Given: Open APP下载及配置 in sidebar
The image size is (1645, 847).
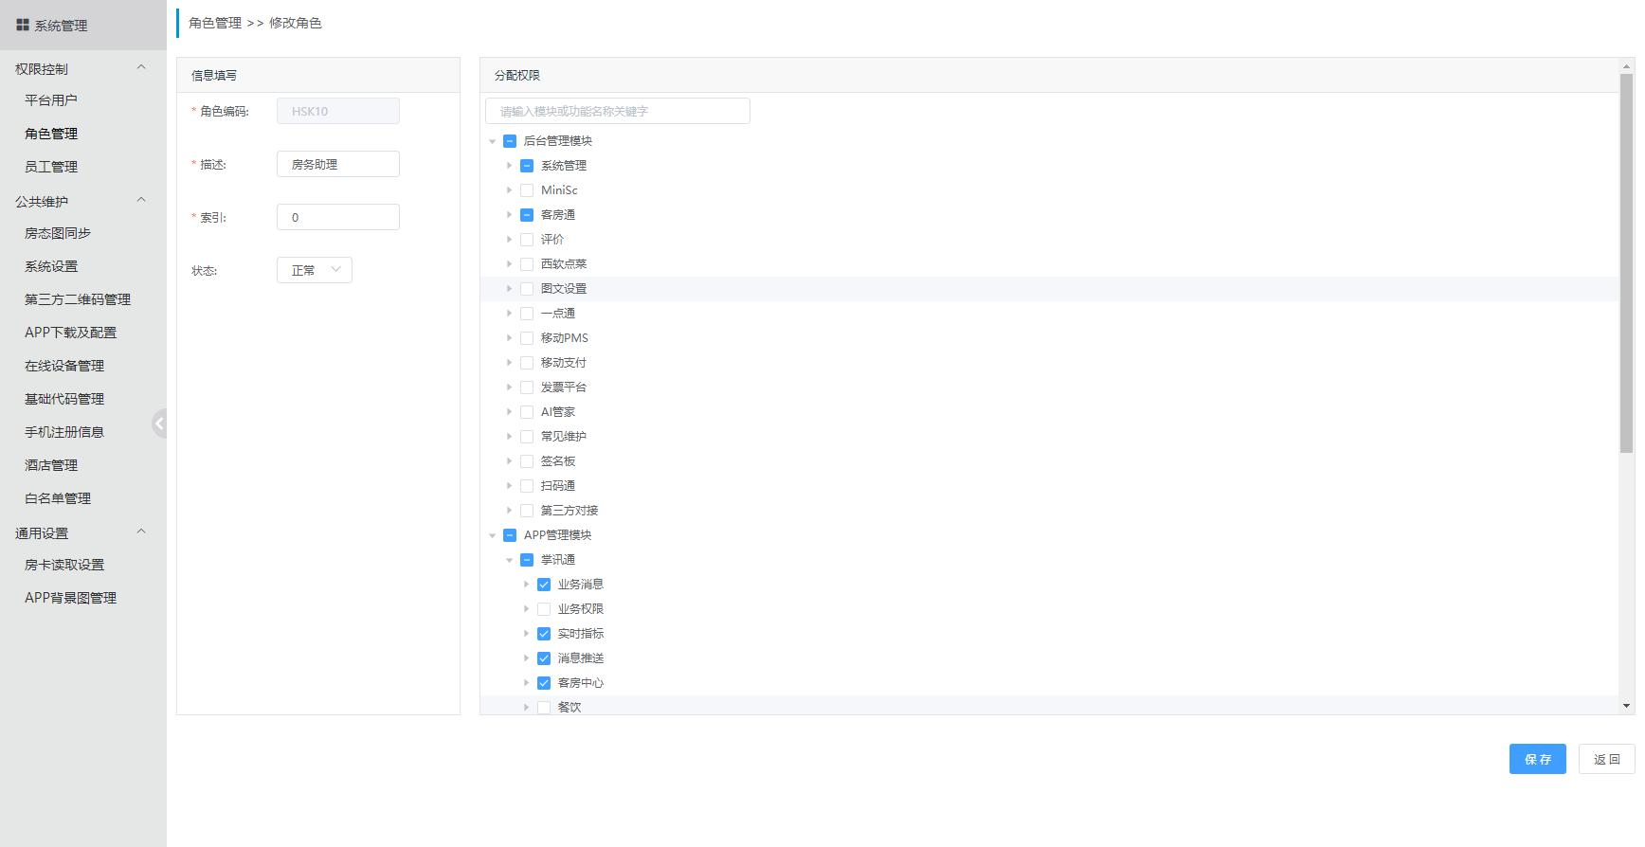Looking at the screenshot, I should 71,333.
